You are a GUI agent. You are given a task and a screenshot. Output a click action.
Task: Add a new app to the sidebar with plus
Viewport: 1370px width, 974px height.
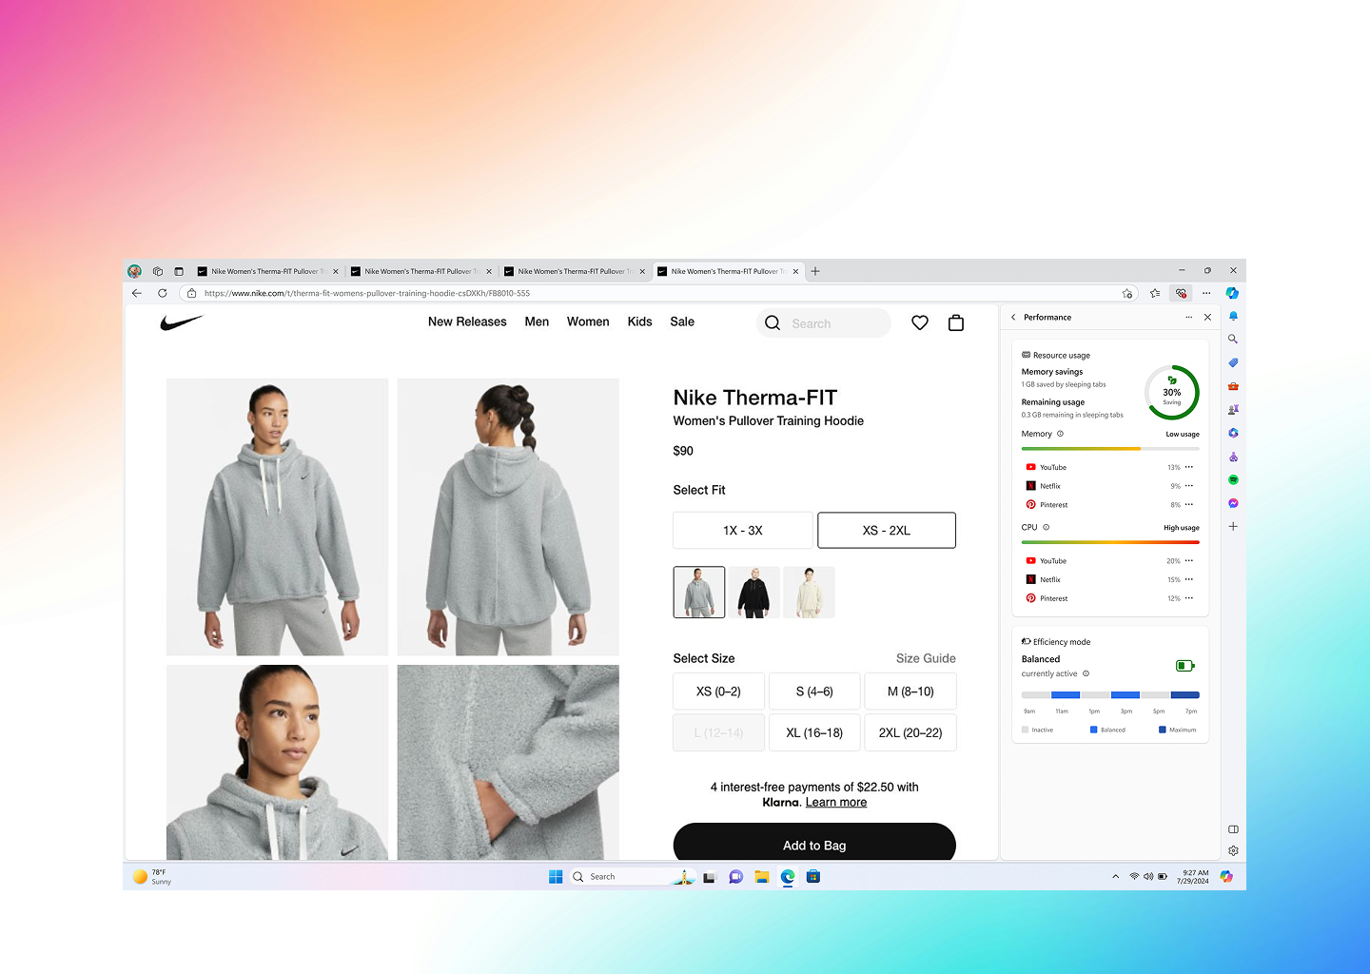[1233, 526]
